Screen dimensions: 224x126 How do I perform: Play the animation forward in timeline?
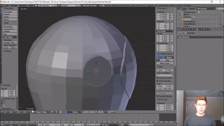click(x=94, y=125)
